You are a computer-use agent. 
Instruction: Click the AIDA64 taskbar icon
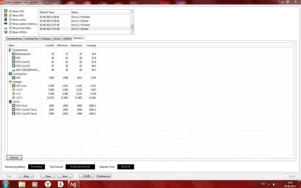click(73, 184)
